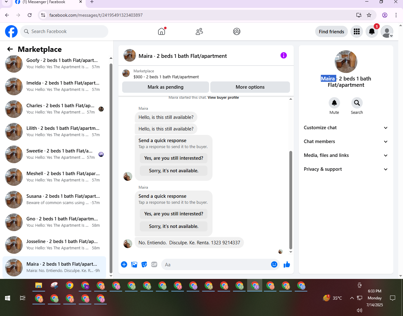Viewport: 403px width, 316px height.
Task: Click the volume speaker tray icon
Action: click(359, 311)
